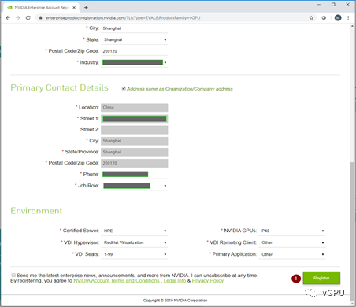Go back to the previous page
The width and height of the screenshot is (356, 307).
coord(8,17)
